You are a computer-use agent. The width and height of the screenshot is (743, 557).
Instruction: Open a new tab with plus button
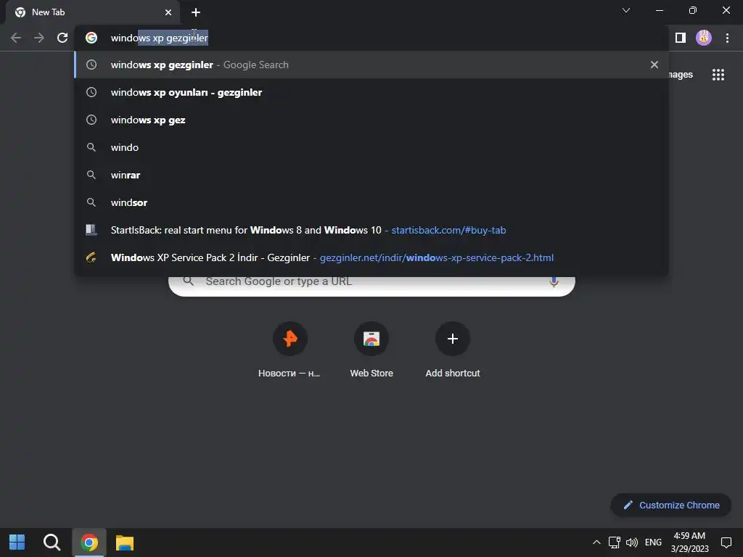196,12
